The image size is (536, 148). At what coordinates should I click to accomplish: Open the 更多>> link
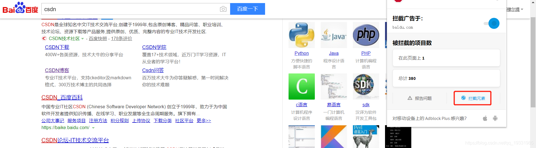click(204, 120)
